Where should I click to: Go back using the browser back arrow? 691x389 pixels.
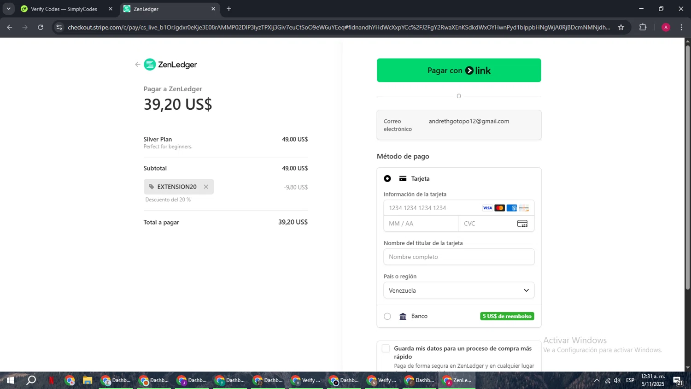click(10, 27)
